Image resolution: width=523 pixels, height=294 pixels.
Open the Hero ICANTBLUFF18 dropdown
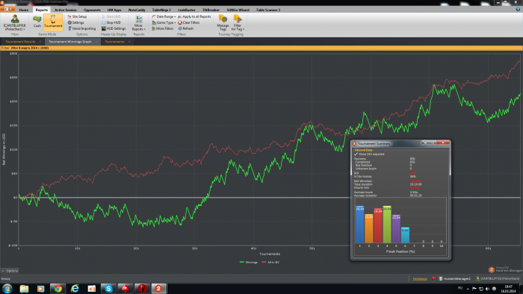(x=14, y=22)
